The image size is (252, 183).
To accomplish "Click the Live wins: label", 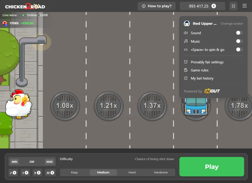I will click(10, 15).
